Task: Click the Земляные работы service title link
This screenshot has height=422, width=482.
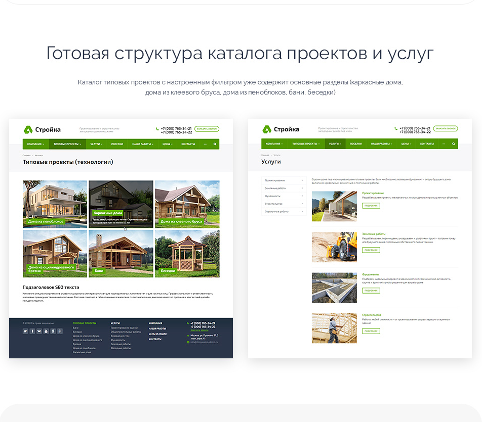Action: [x=374, y=234]
